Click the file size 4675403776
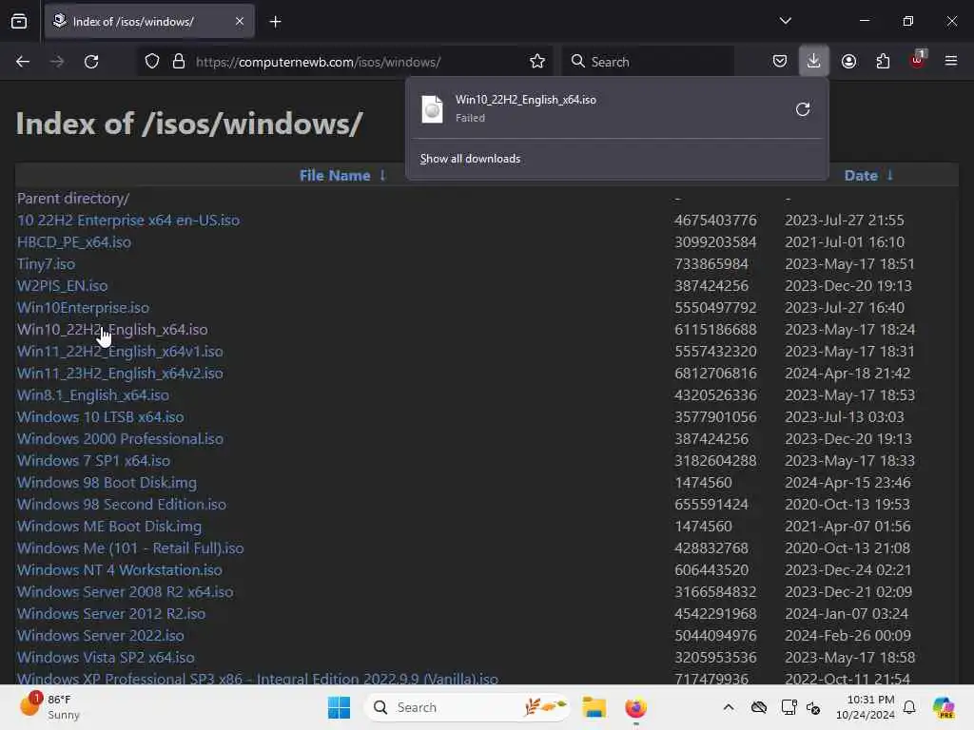This screenshot has width=974, height=730. tap(715, 221)
